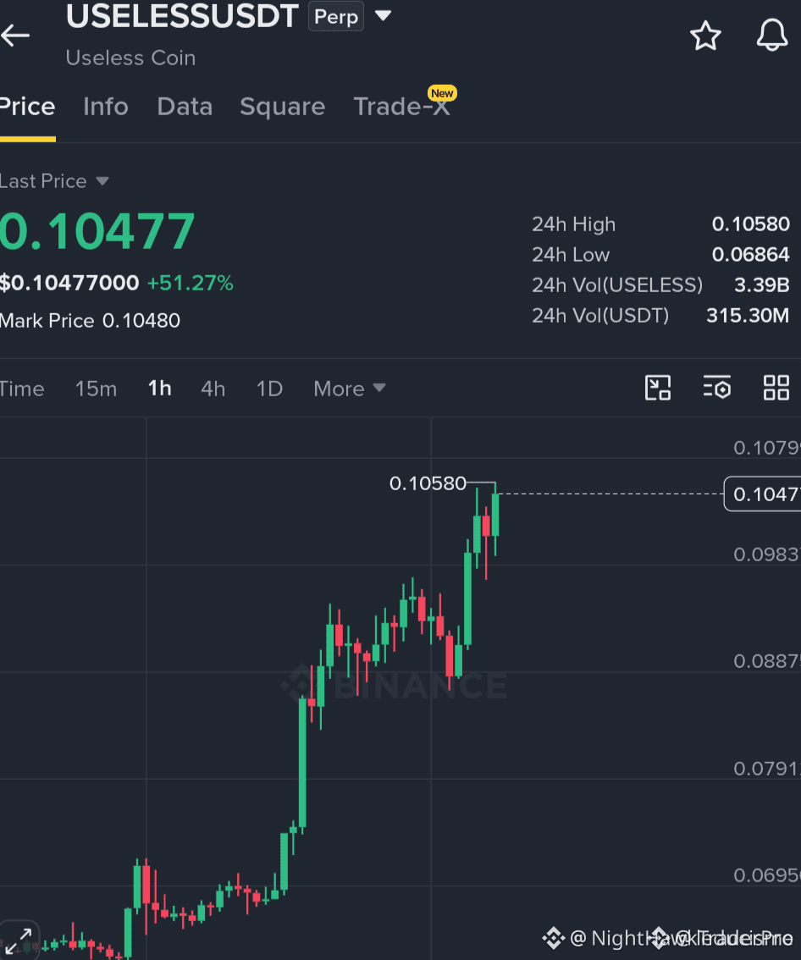
Task: Open price alert bell icon
Action: tap(772, 35)
